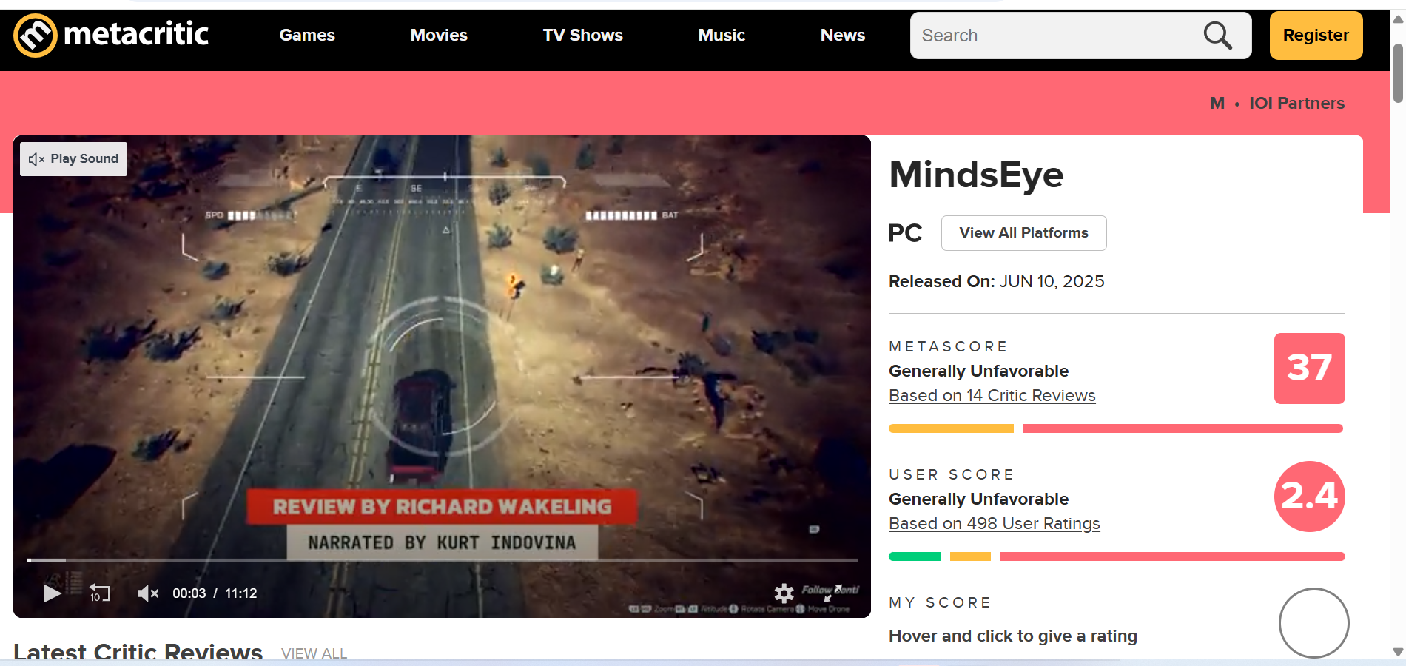Image resolution: width=1406 pixels, height=666 pixels.
Task: Open the Movies menu
Action: (x=439, y=36)
